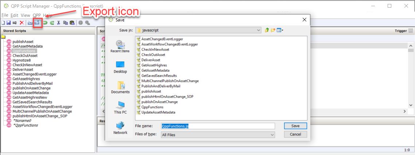Click JS icon next to publishAsset script
The width and height of the screenshot is (415, 155).
[9, 42]
